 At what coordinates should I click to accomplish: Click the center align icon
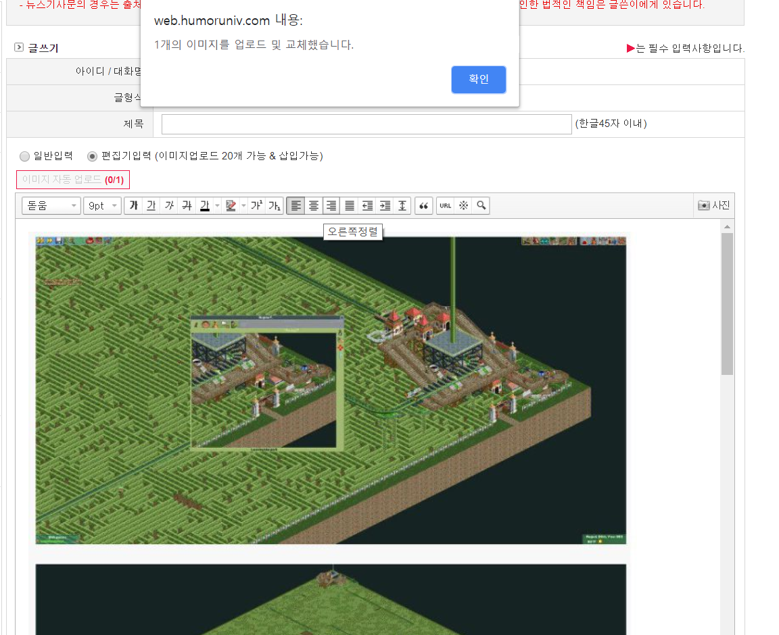[314, 206]
